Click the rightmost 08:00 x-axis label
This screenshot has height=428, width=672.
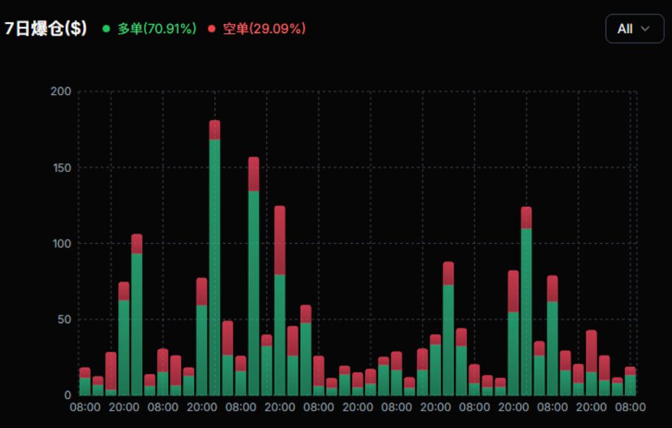[x=630, y=407]
